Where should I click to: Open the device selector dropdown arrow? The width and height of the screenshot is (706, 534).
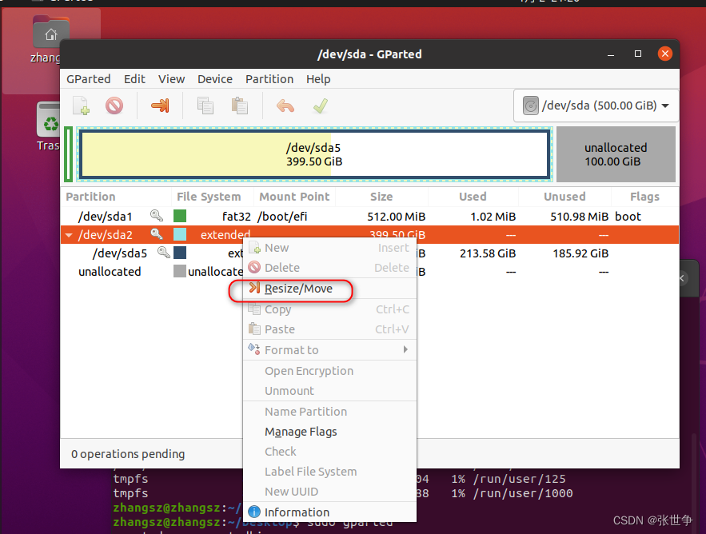pos(665,106)
